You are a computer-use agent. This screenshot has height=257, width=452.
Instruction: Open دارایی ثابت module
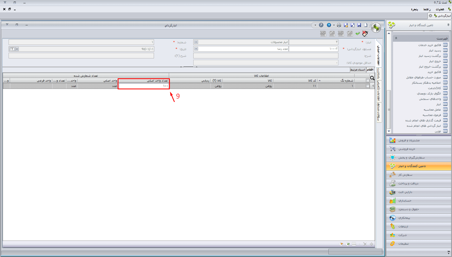click(419, 192)
